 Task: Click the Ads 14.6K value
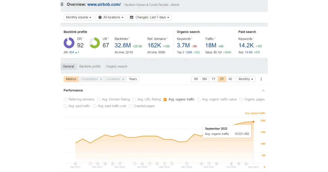(249, 52)
